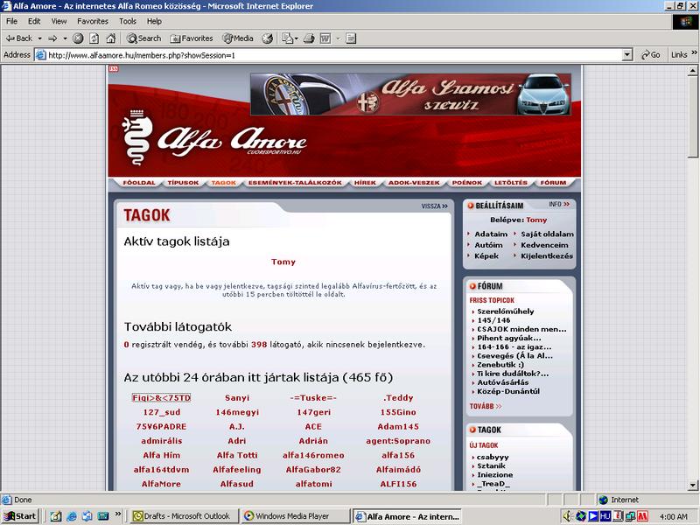Open the Favorites pane from toolbar

point(192,38)
